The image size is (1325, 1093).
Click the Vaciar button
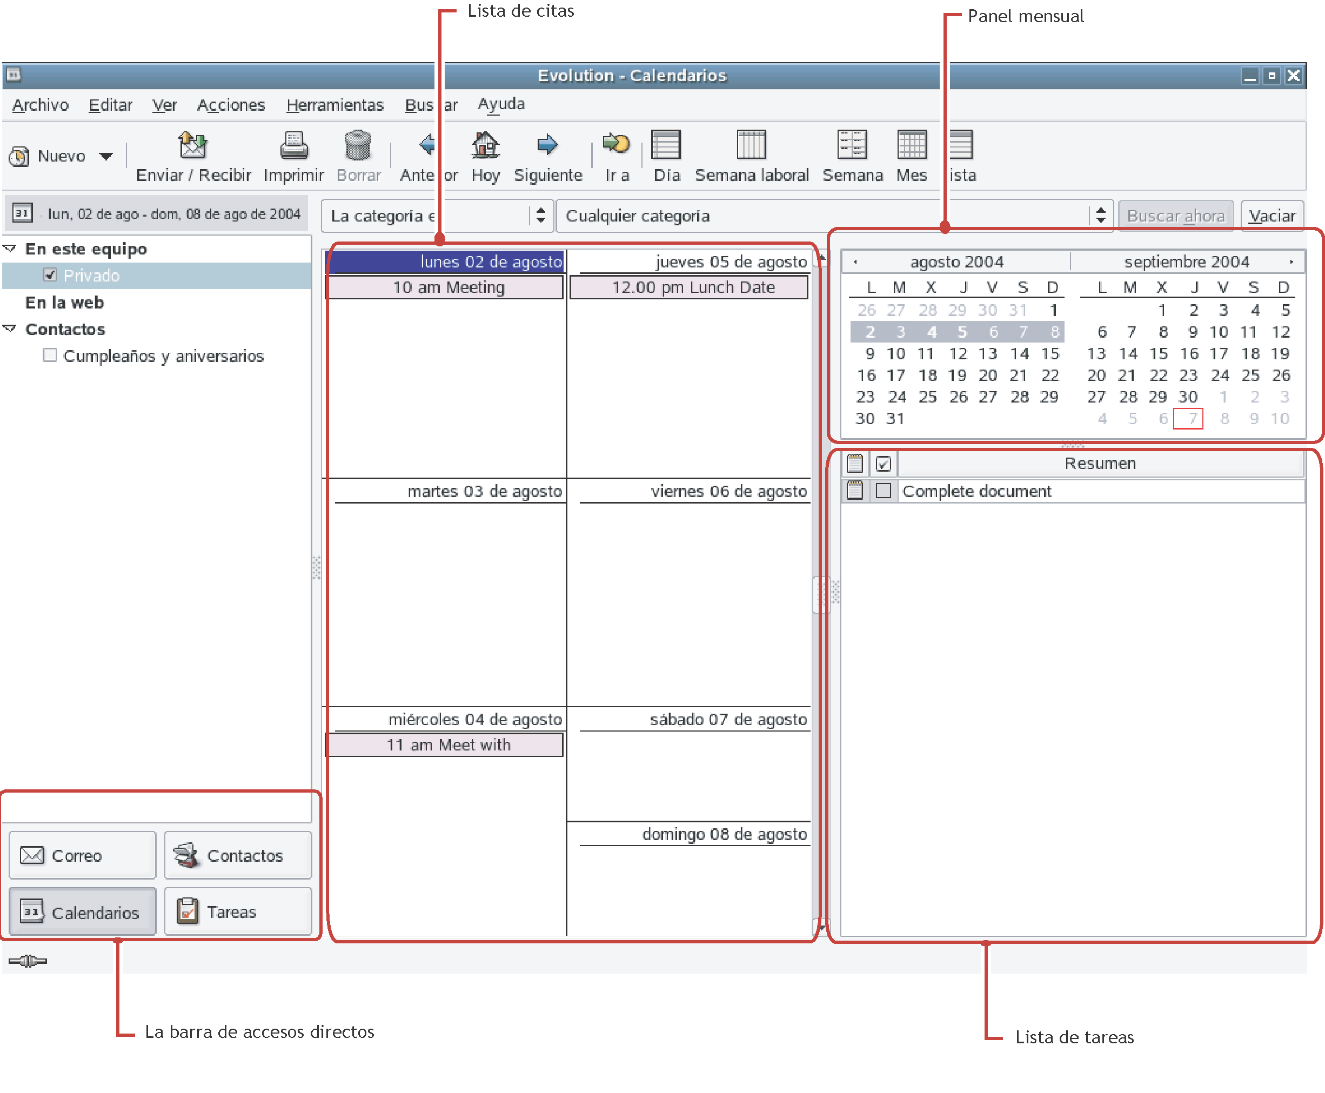coord(1272,216)
